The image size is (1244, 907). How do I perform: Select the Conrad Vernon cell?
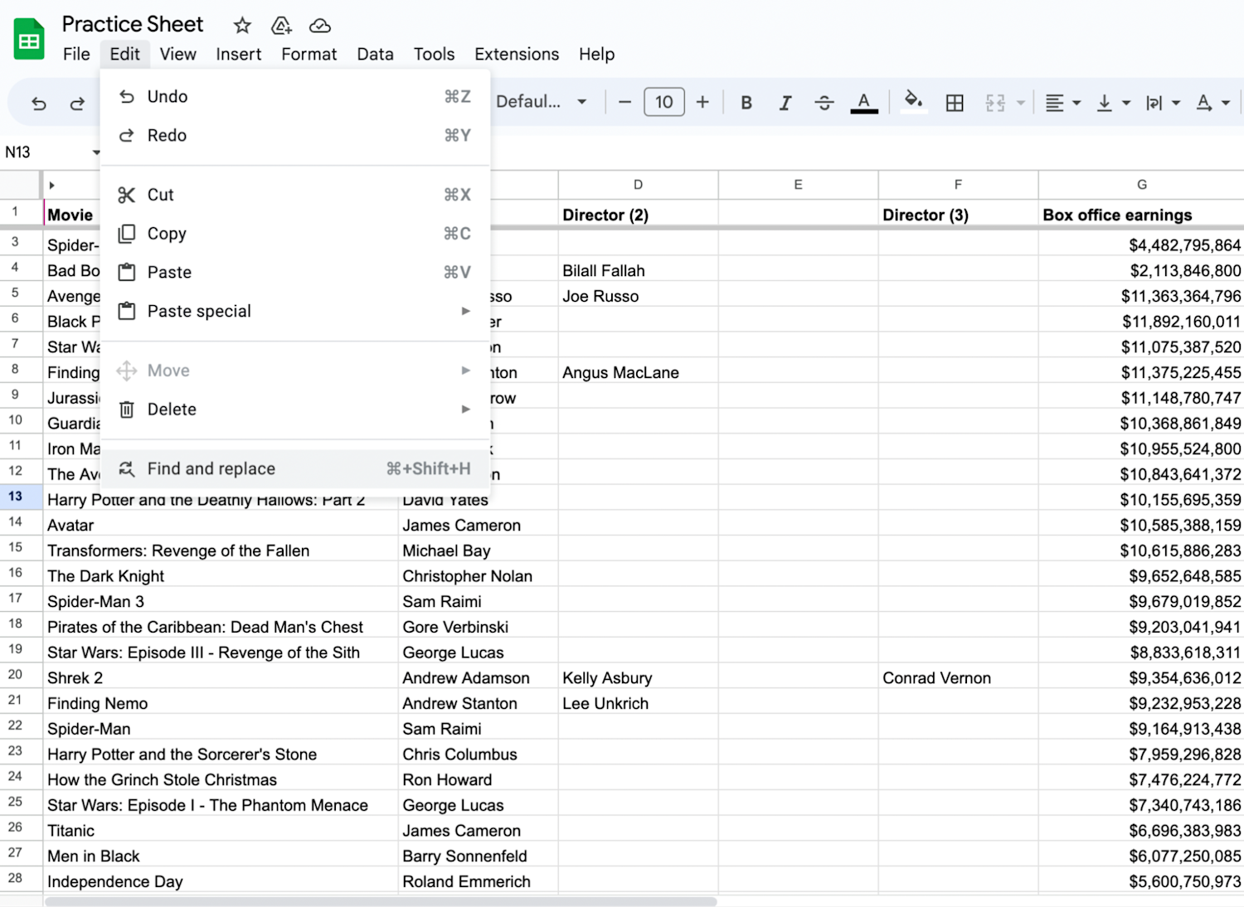(x=958, y=677)
